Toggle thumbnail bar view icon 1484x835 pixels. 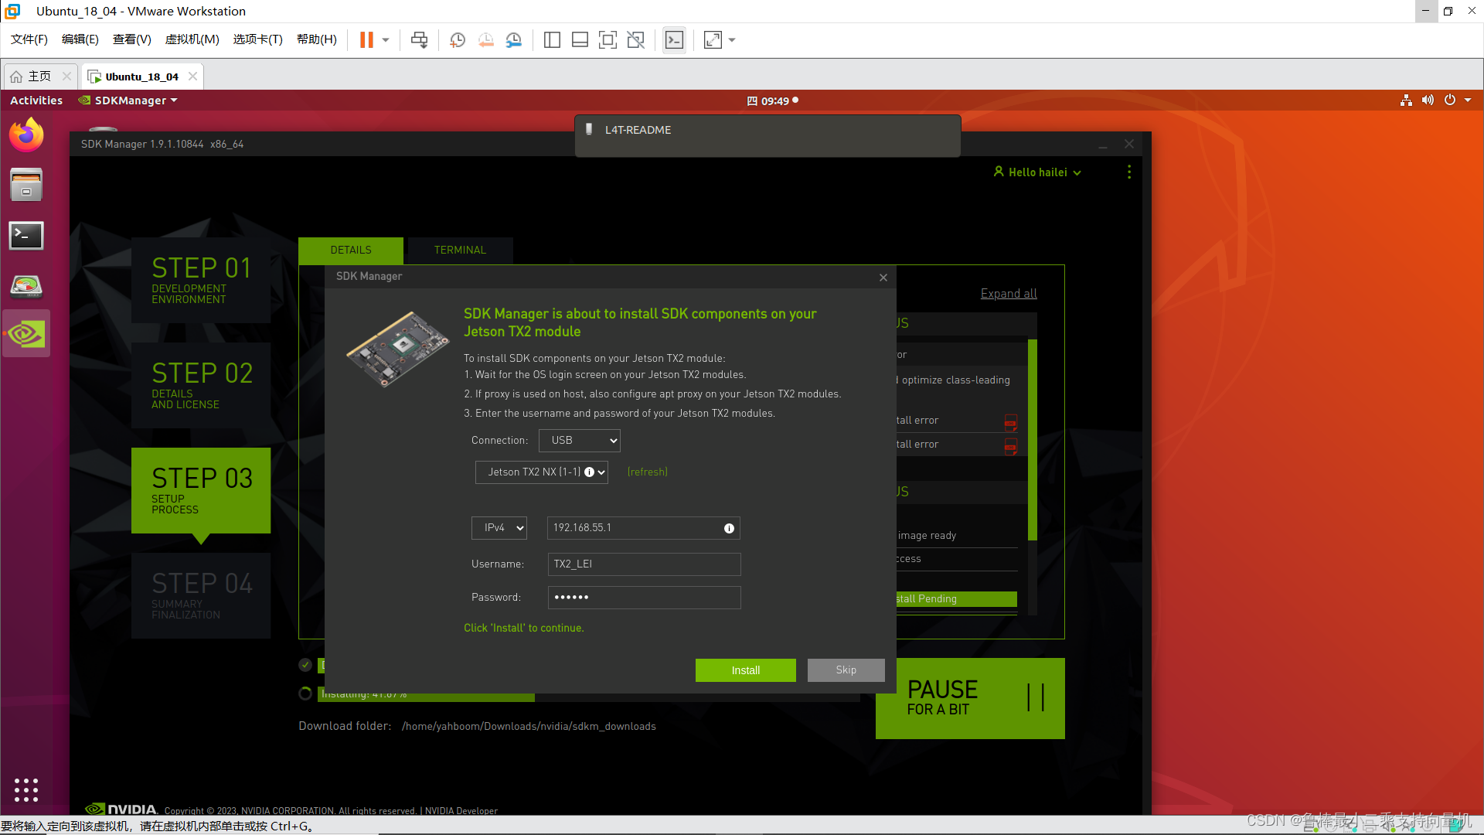coord(580,39)
